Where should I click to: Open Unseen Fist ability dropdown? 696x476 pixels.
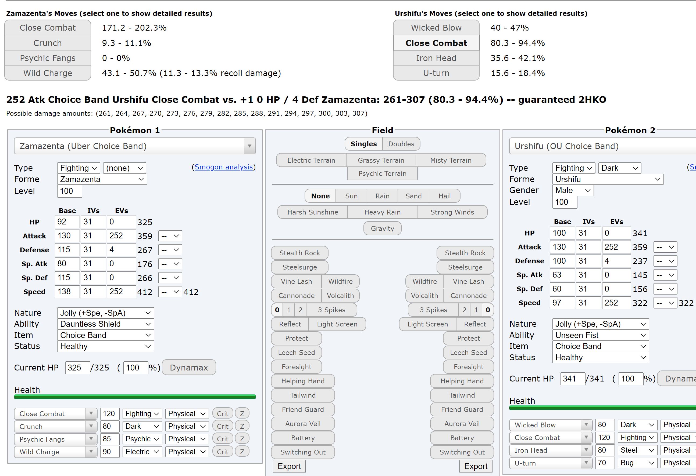click(x=601, y=335)
